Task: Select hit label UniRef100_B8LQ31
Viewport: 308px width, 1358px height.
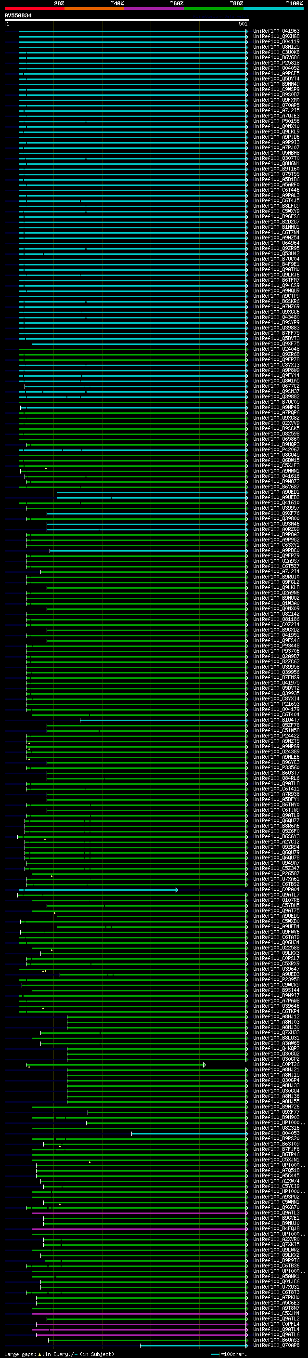Action: coord(276,1038)
